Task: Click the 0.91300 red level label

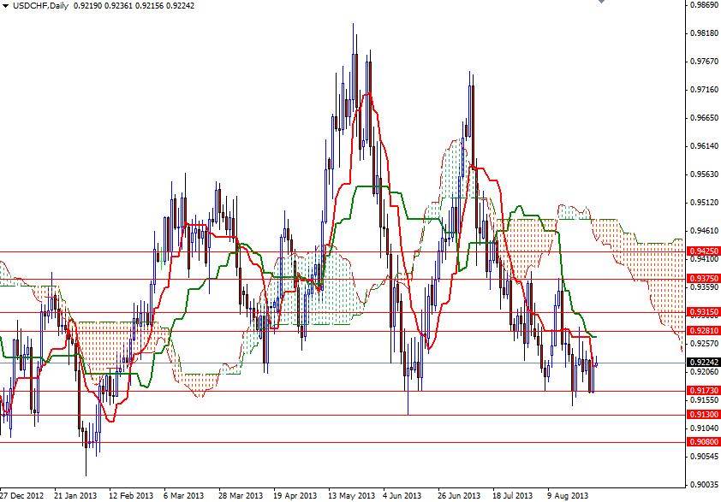Action: [x=703, y=415]
